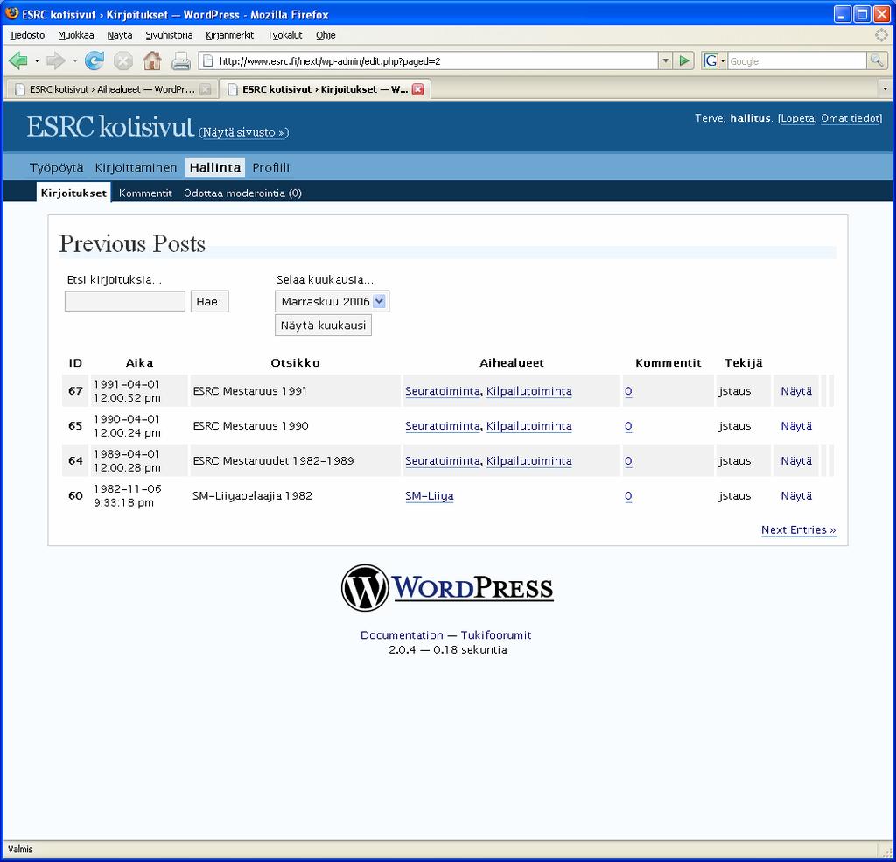Open the Kommentit submenu tab

pos(145,193)
